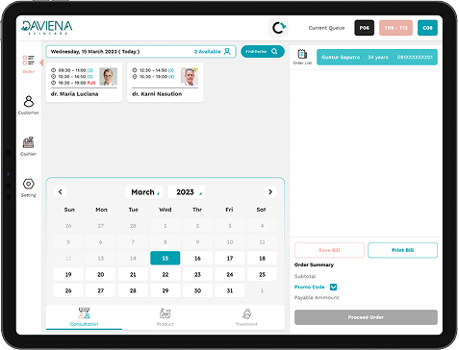Click the Find Doctor button

tap(263, 51)
